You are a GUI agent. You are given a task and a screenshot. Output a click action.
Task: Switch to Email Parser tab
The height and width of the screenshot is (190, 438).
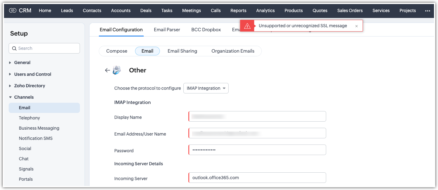click(x=167, y=30)
